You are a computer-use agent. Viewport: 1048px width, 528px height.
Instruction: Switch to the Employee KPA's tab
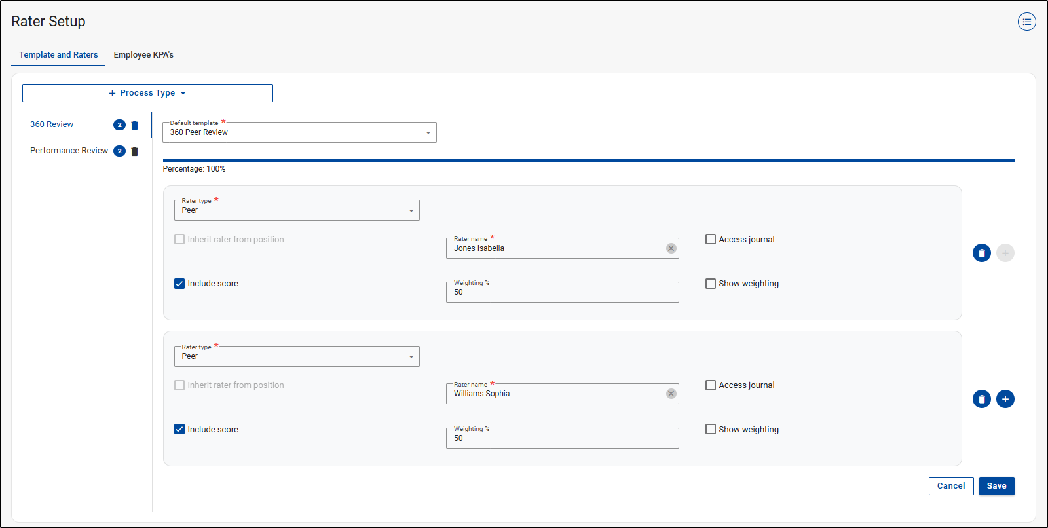coord(143,55)
